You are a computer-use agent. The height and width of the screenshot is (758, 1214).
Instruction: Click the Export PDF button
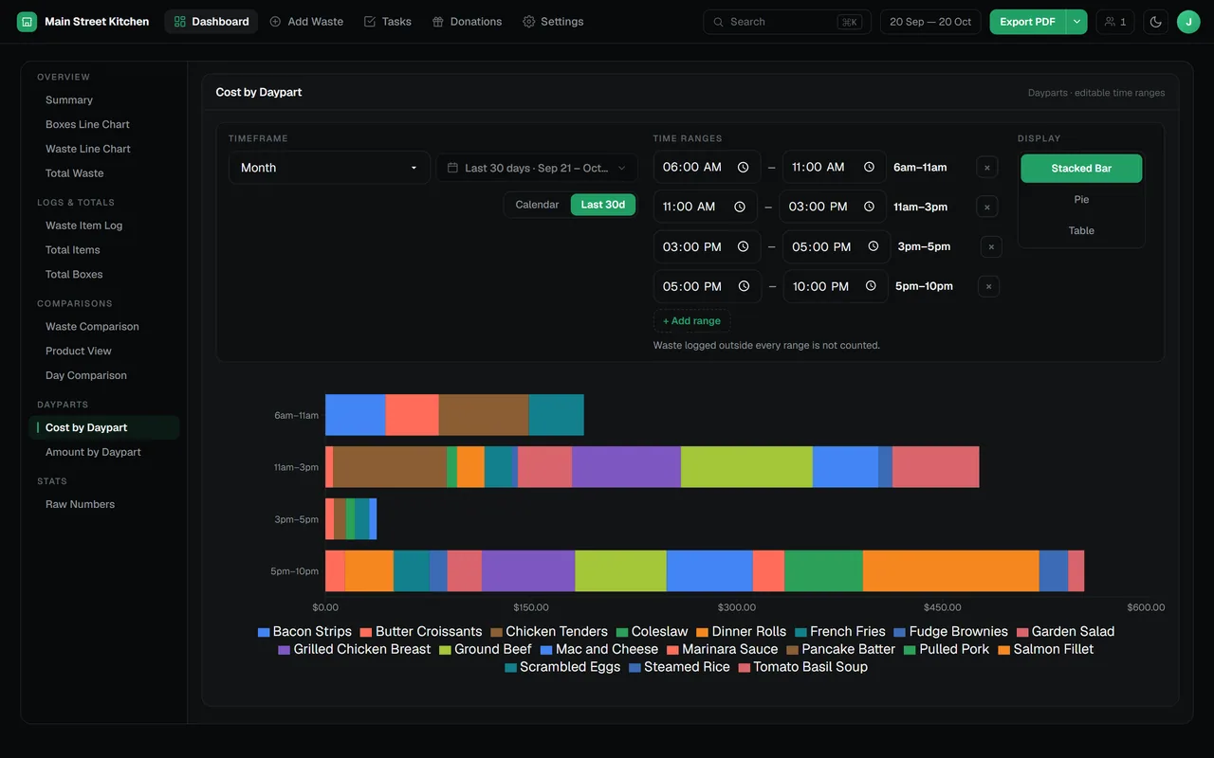tap(1028, 22)
